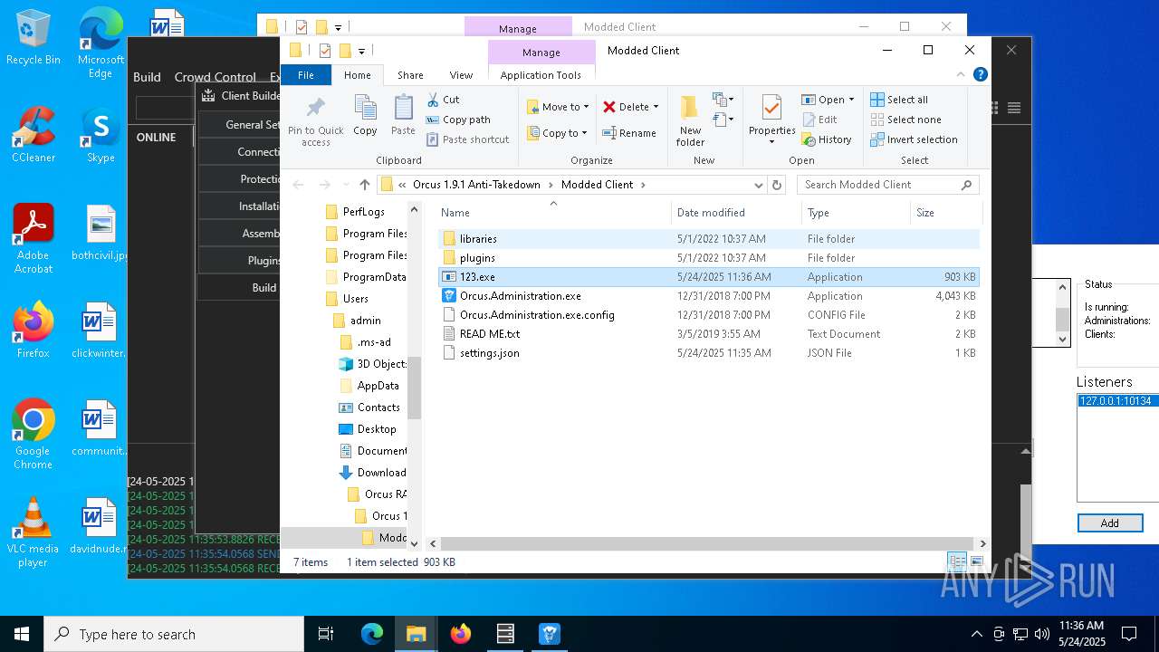Click the Manage contextual tab
Image resolution: width=1159 pixels, height=652 pixels.
541,53
